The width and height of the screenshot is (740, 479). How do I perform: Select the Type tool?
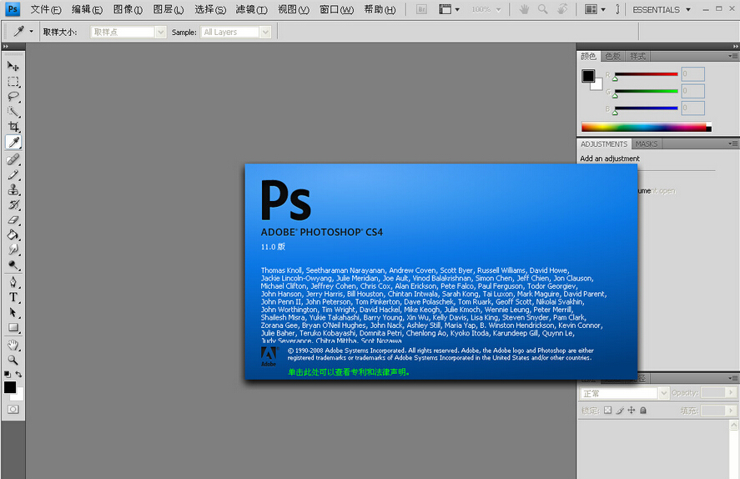13,297
